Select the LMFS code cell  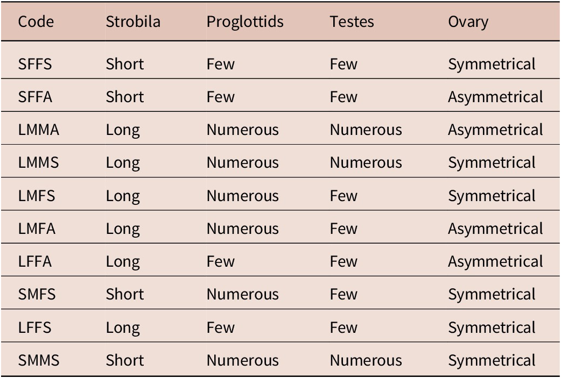tap(37, 196)
